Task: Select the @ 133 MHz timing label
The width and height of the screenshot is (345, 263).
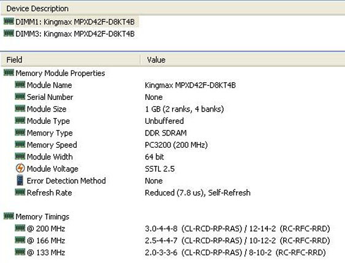Action: pyautogui.click(x=46, y=253)
